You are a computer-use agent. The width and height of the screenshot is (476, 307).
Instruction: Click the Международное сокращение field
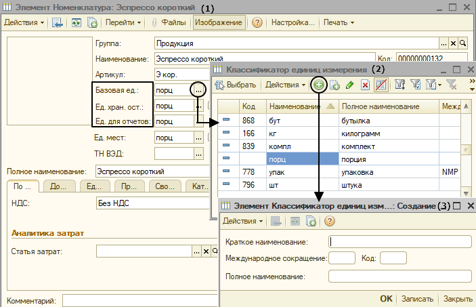click(342, 258)
